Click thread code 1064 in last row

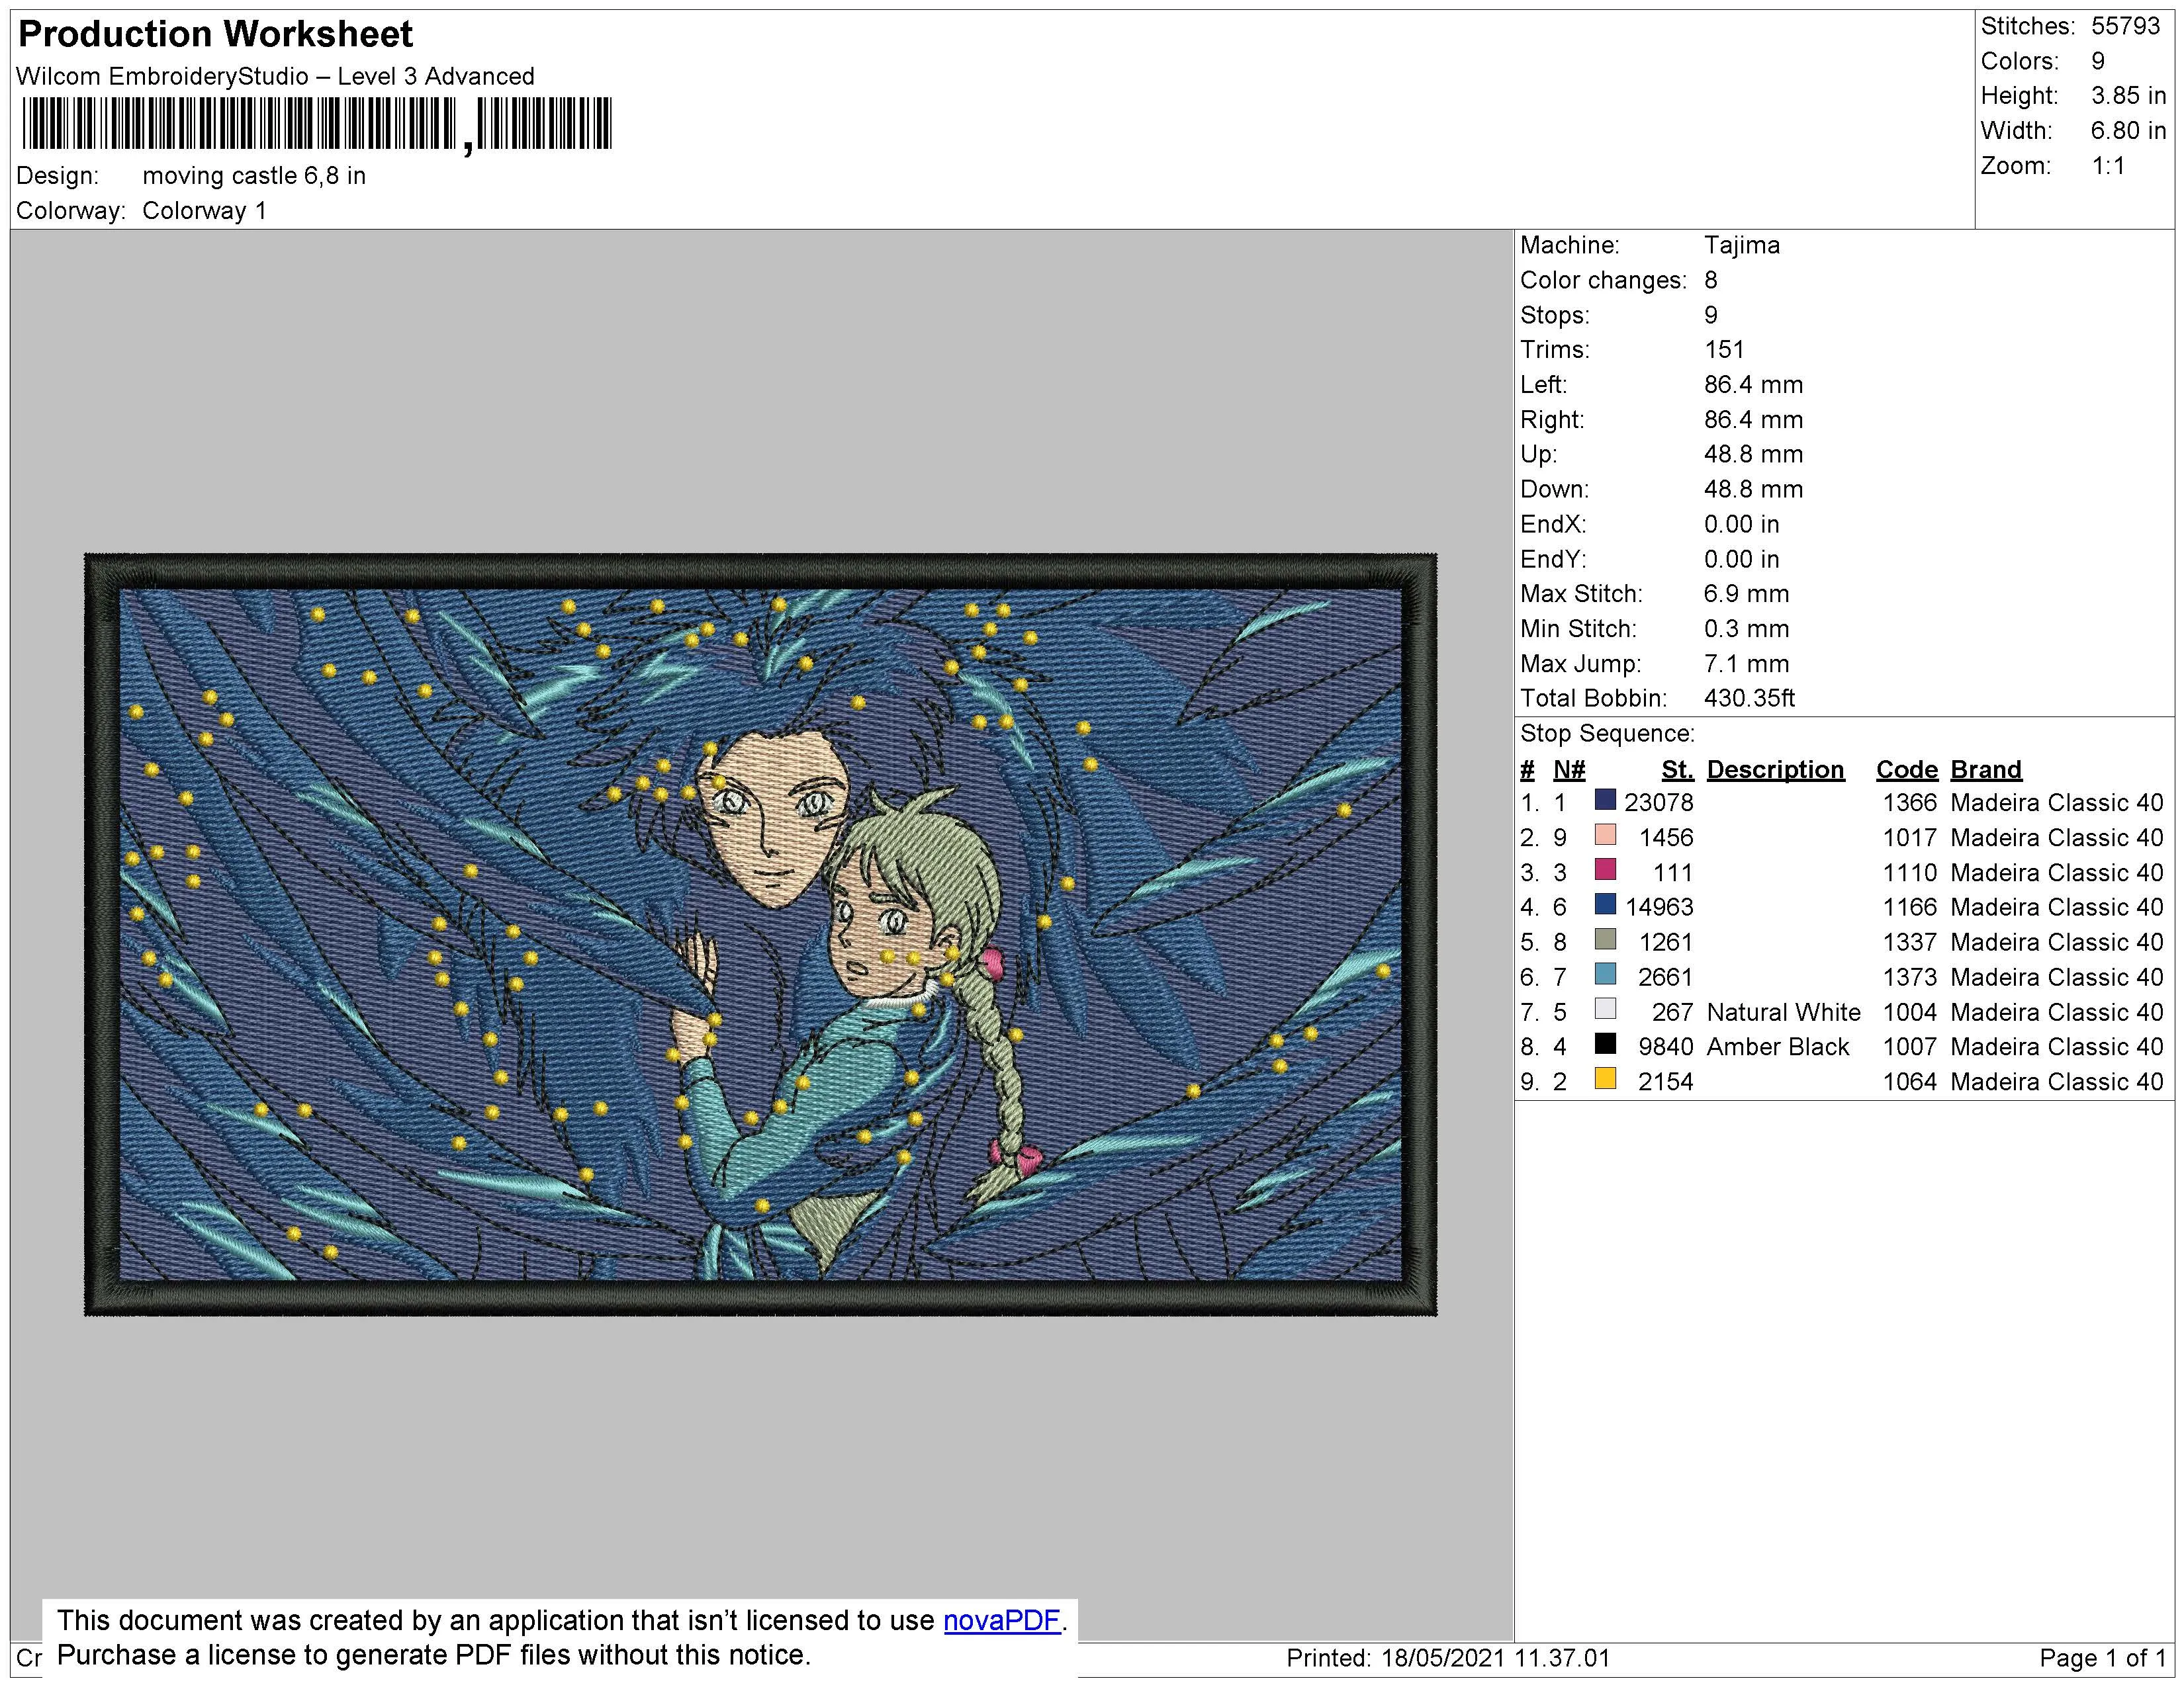tap(1909, 1082)
